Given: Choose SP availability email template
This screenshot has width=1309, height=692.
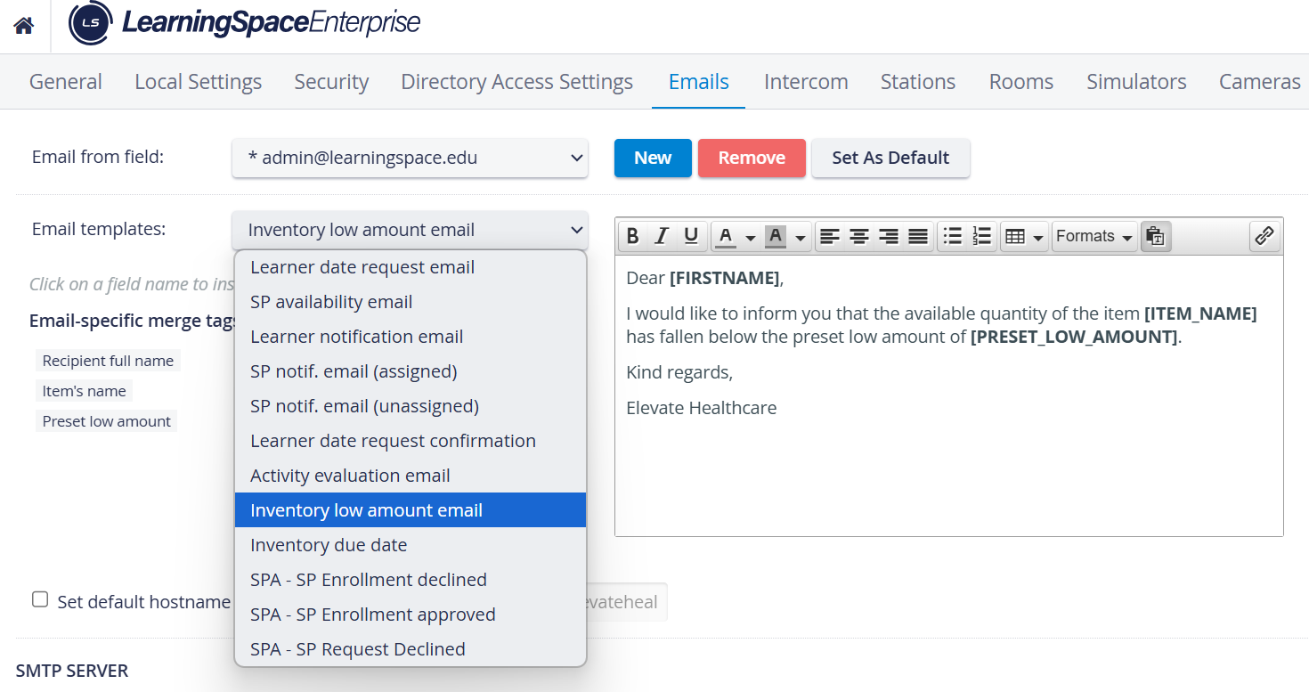Looking at the screenshot, I should click(x=411, y=302).
